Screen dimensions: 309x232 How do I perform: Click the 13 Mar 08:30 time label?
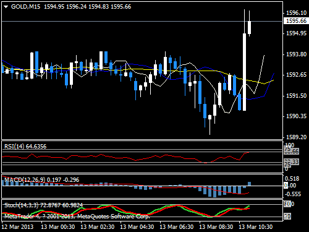(216, 227)
